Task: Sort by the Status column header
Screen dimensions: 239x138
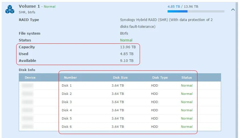Action: (x=187, y=78)
